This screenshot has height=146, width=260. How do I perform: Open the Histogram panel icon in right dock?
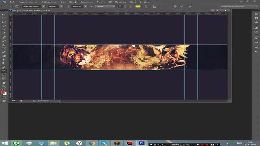[x=256, y=22]
